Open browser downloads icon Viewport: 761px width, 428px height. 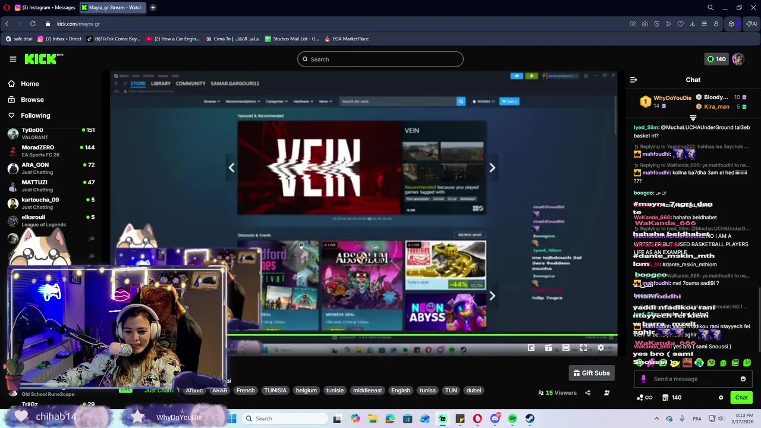click(692, 24)
